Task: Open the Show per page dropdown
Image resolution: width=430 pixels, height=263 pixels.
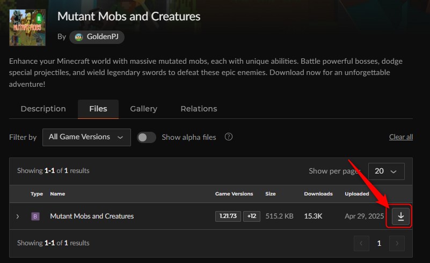Action: pyautogui.click(x=386, y=171)
